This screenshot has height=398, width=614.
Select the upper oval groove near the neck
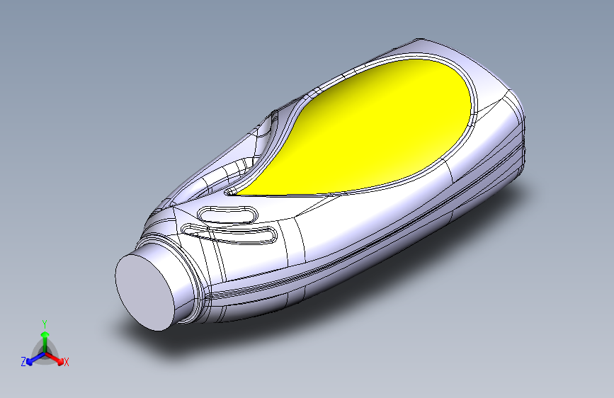[x=227, y=215]
